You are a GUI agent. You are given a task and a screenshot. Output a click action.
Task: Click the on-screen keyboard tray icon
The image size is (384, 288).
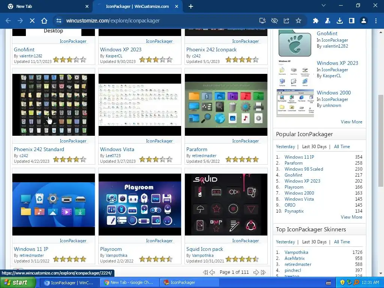pyautogui.click(x=328, y=282)
